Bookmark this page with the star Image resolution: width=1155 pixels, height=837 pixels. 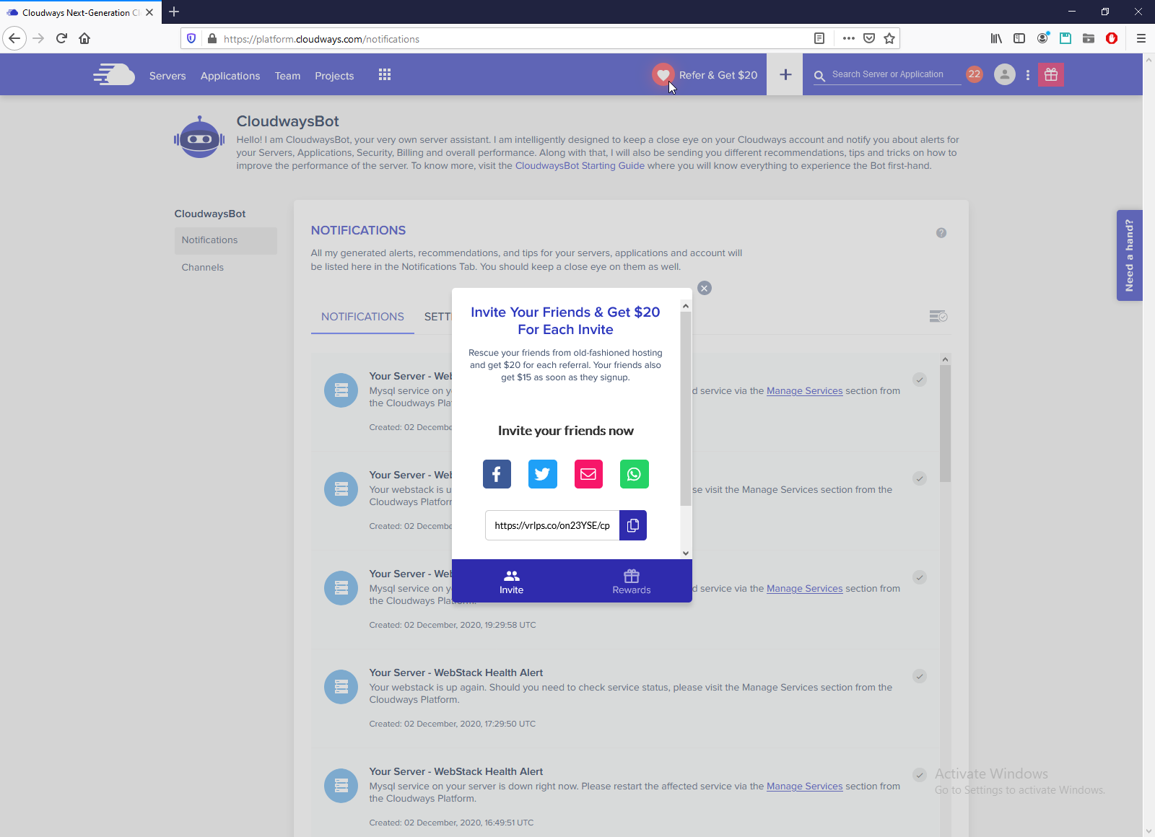pos(889,38)
